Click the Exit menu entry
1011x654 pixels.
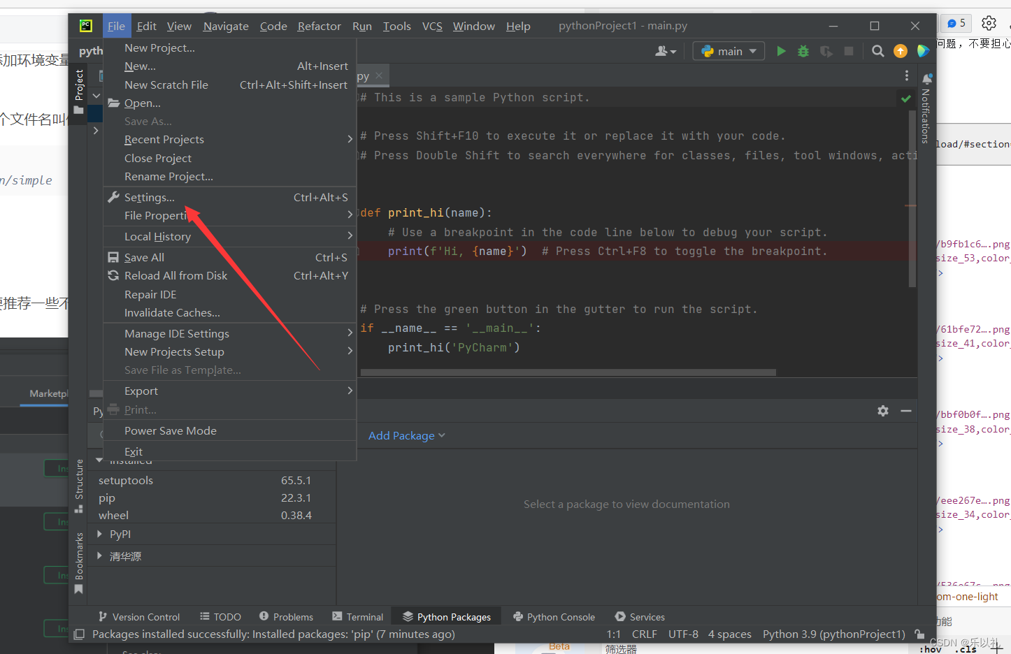click(230, 451)
